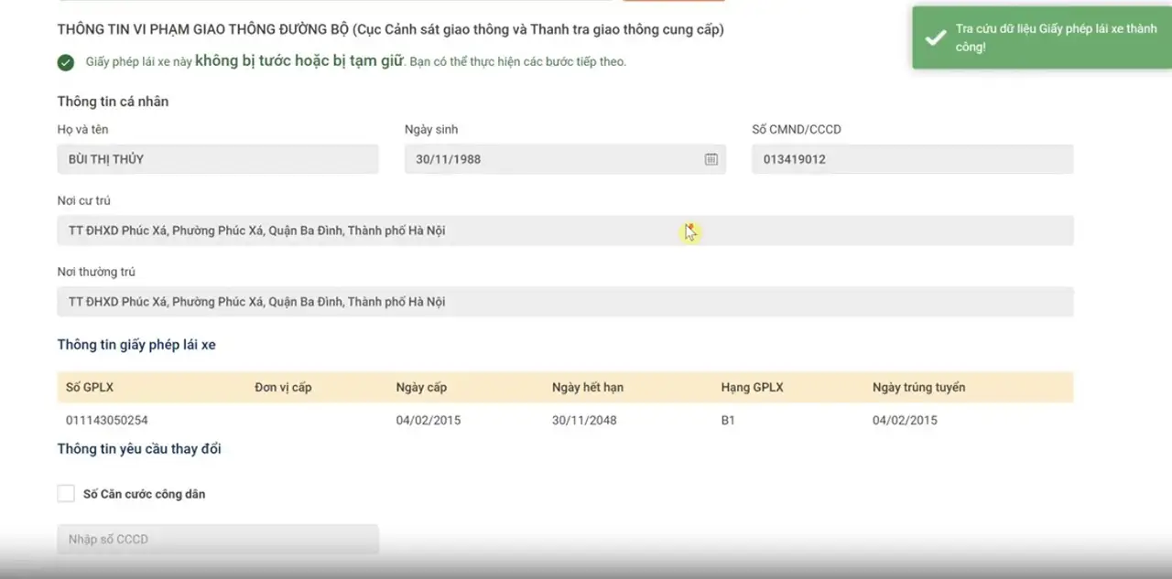Select the Ngày sinh date field
1172x579 pixels.
coord(554,159)
